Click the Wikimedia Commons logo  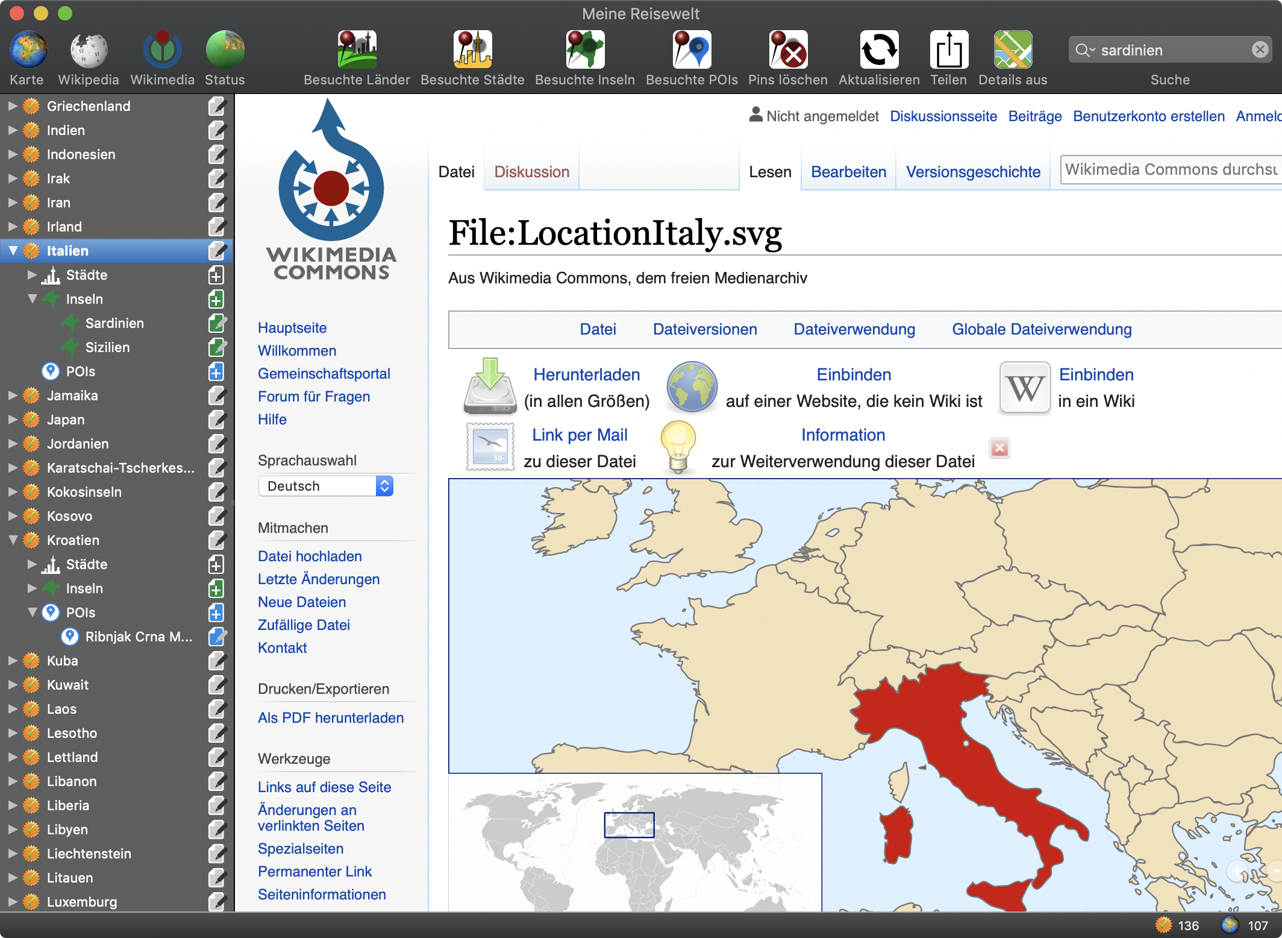[x=331, y=190]
